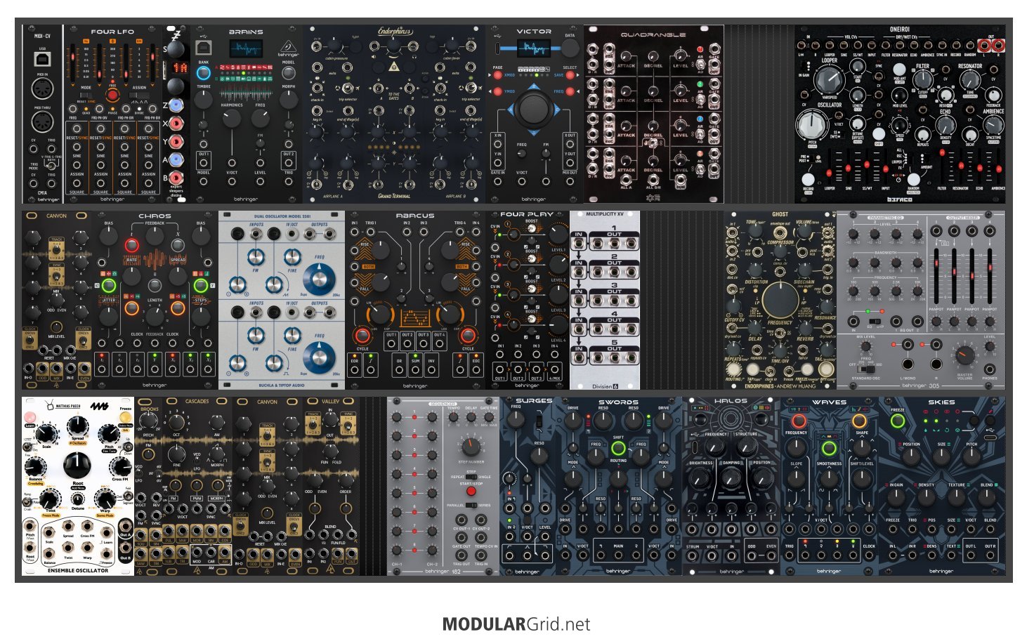Click the red START/STOP button on 182 sequencer
Viewport: 1034px width, 639px height.
coord(471,492)
